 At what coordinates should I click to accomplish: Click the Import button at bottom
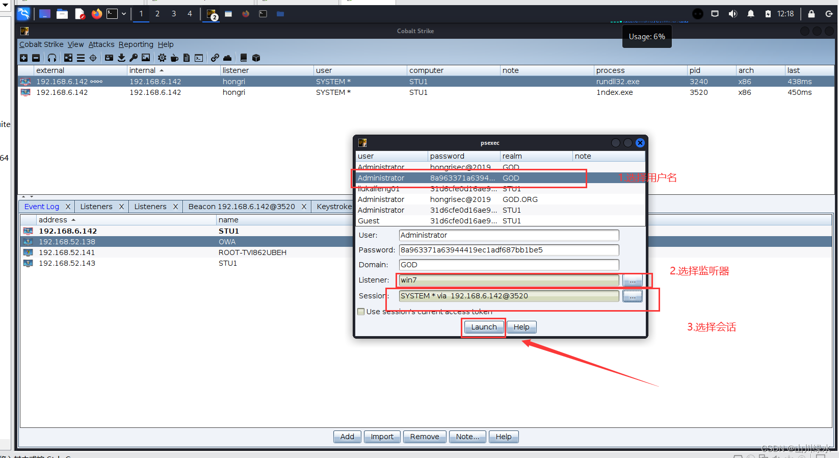(x=382, y=437)
